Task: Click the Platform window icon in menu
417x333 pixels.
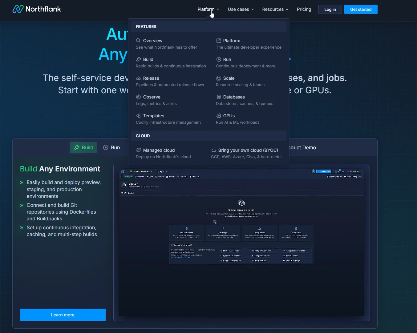Action: (x=219, y=41)
